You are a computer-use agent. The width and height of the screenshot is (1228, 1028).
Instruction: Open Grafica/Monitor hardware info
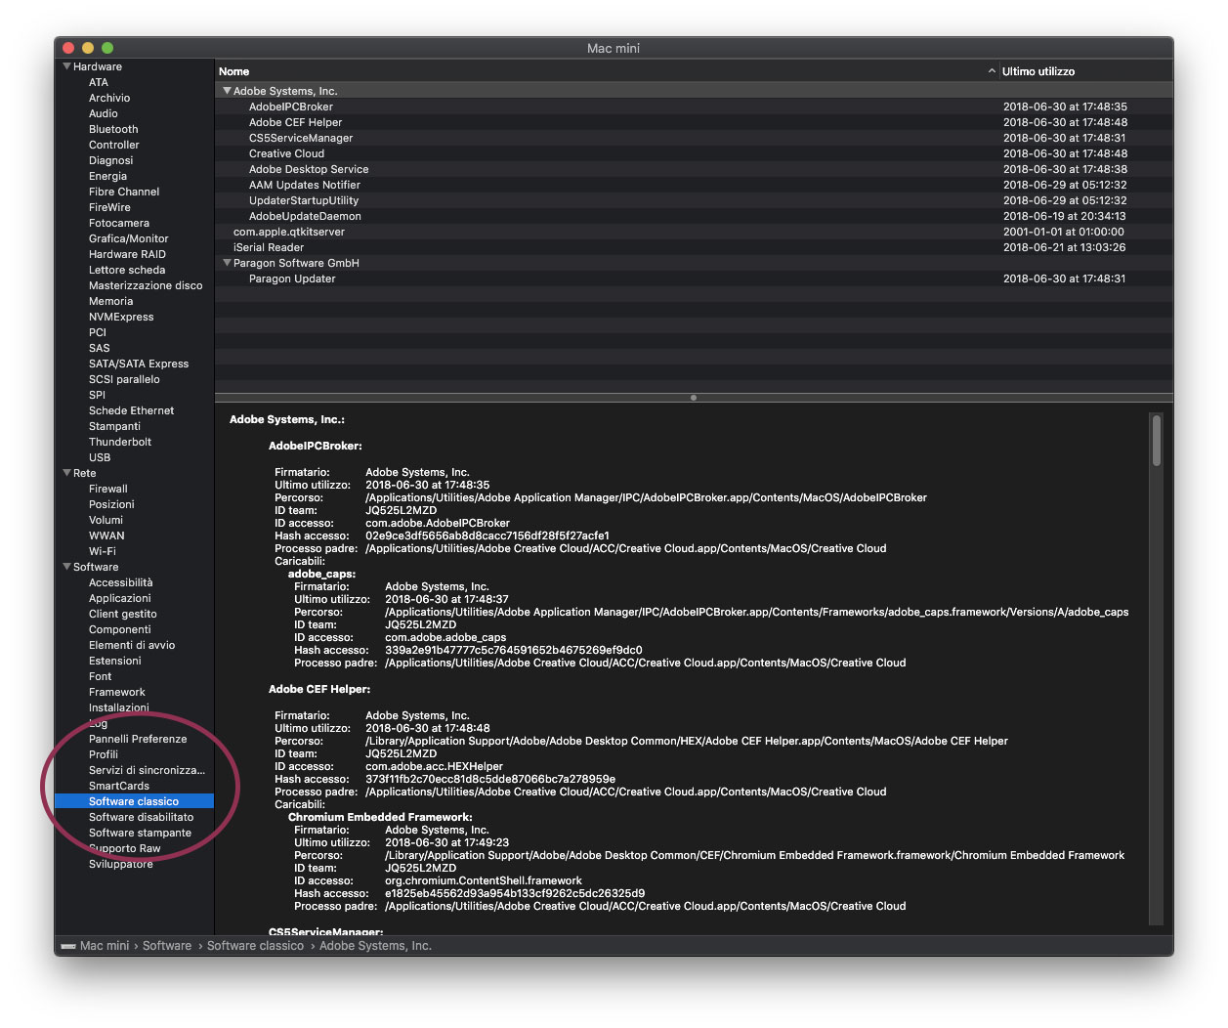coord(129,238)
